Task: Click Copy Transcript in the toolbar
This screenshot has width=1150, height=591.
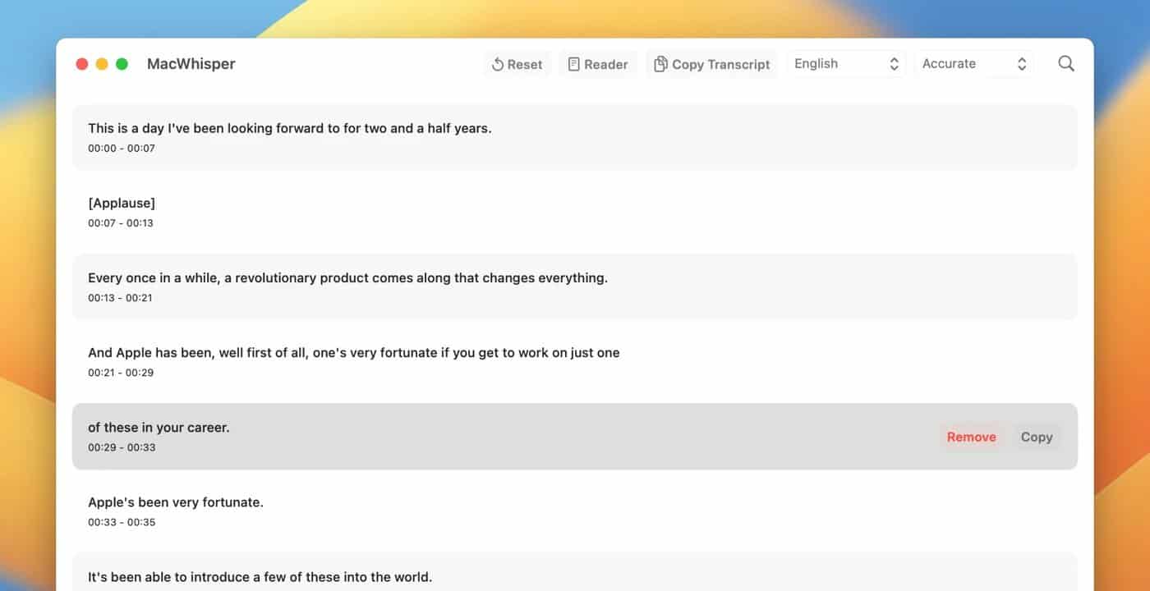Action: pos(711,64)
